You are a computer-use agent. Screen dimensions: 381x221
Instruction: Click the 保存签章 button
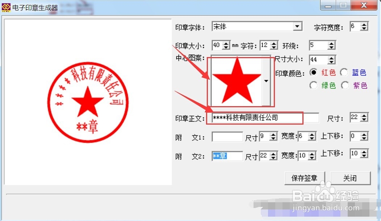[304, 178]
